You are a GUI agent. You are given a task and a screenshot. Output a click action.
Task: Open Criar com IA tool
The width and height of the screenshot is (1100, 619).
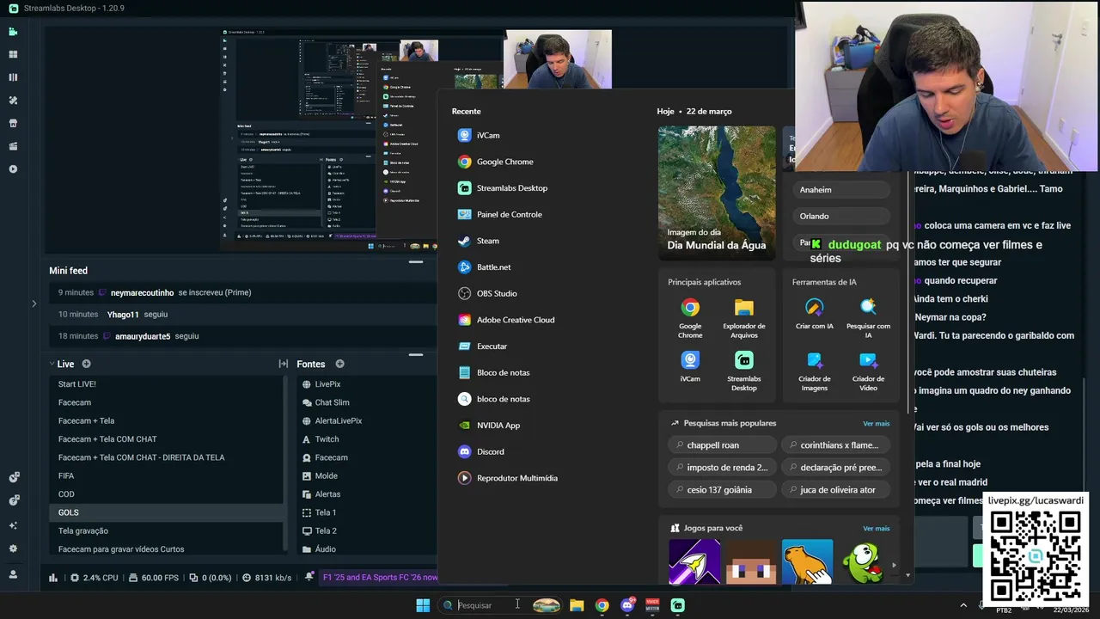point(815,315)
